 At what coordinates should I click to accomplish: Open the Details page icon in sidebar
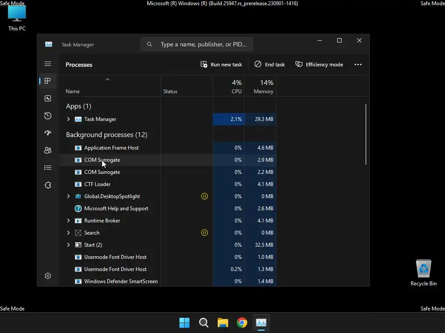(48, 168)
